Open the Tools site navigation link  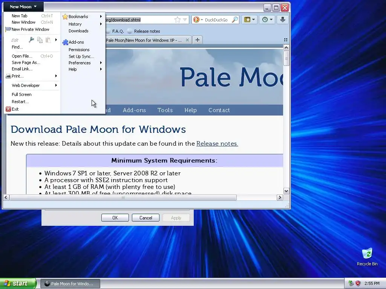click(165, 110)
